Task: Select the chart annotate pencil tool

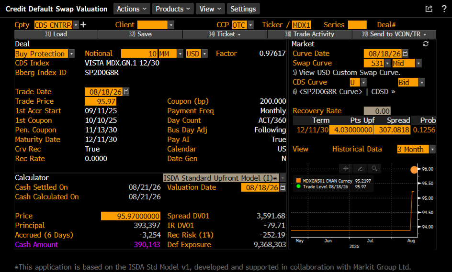Action: click(360, 169)
